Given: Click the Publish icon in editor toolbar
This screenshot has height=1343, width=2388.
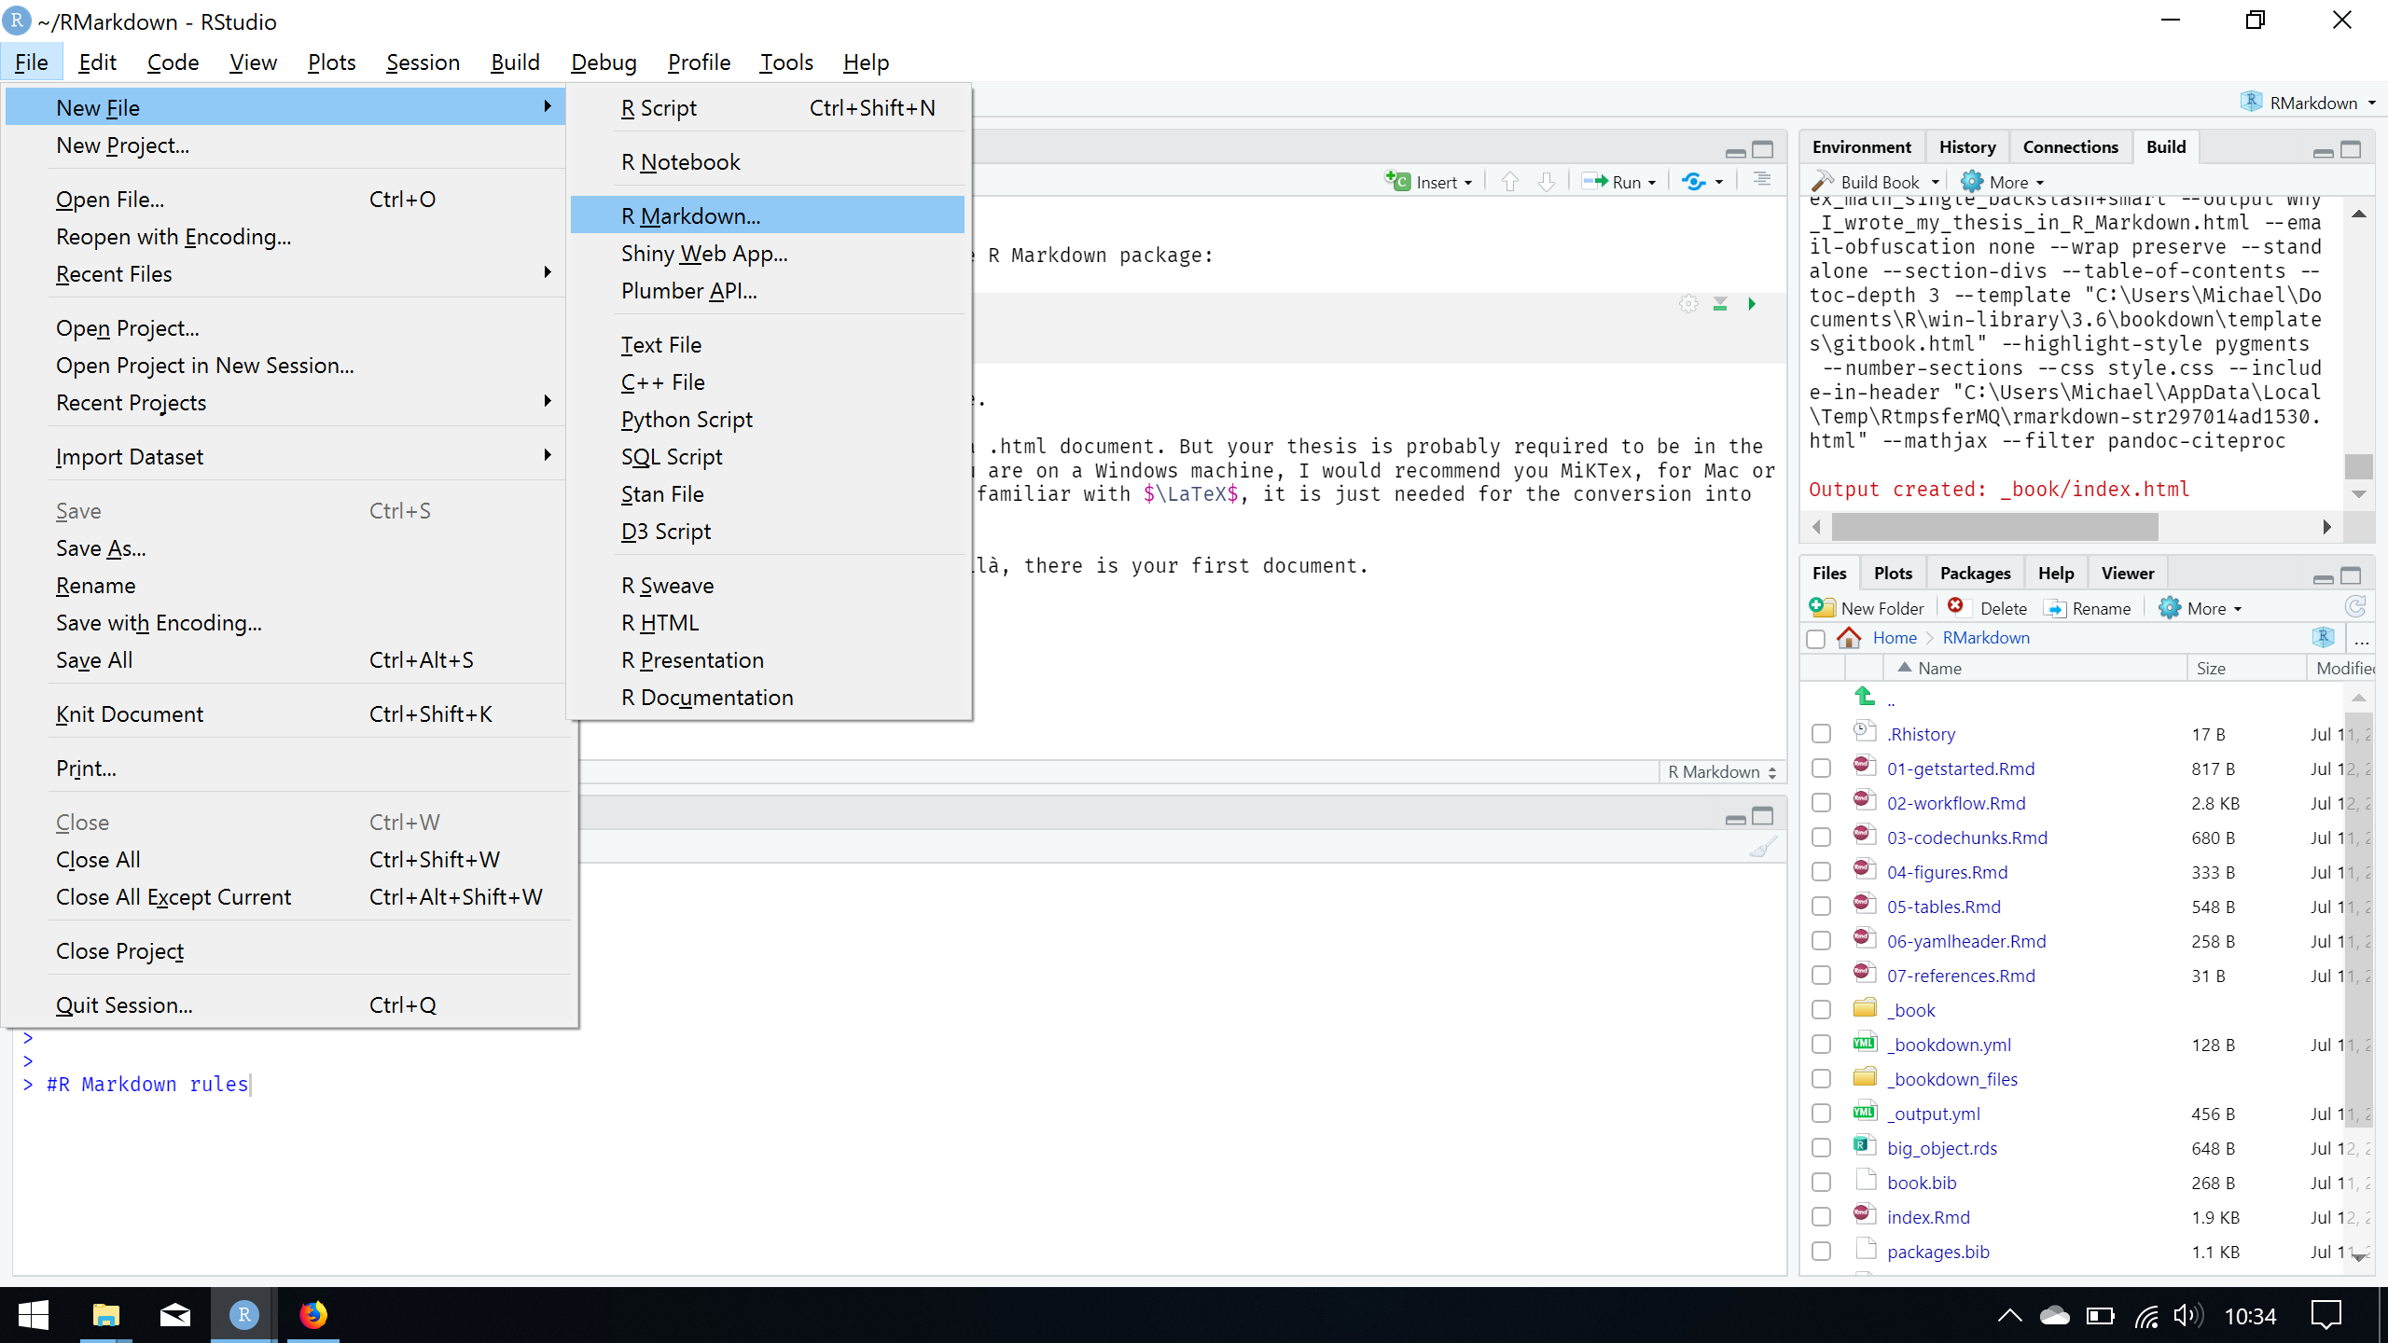Looking at the screenshot, I should (x=1694, y=182).
